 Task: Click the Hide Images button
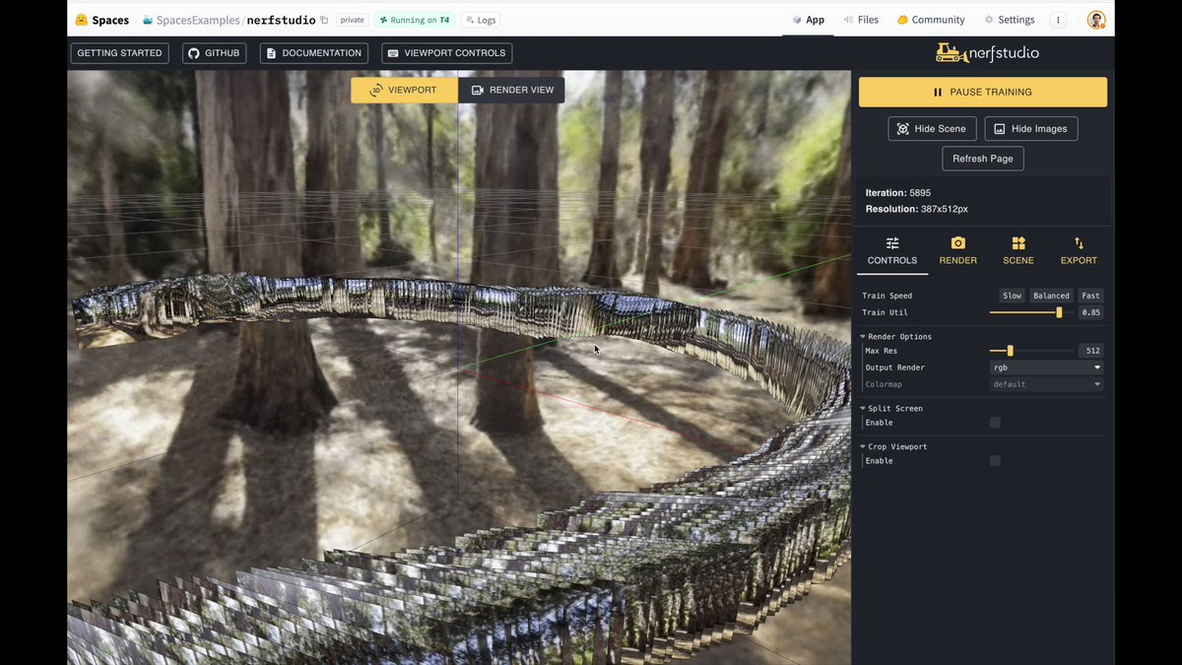1031,129
